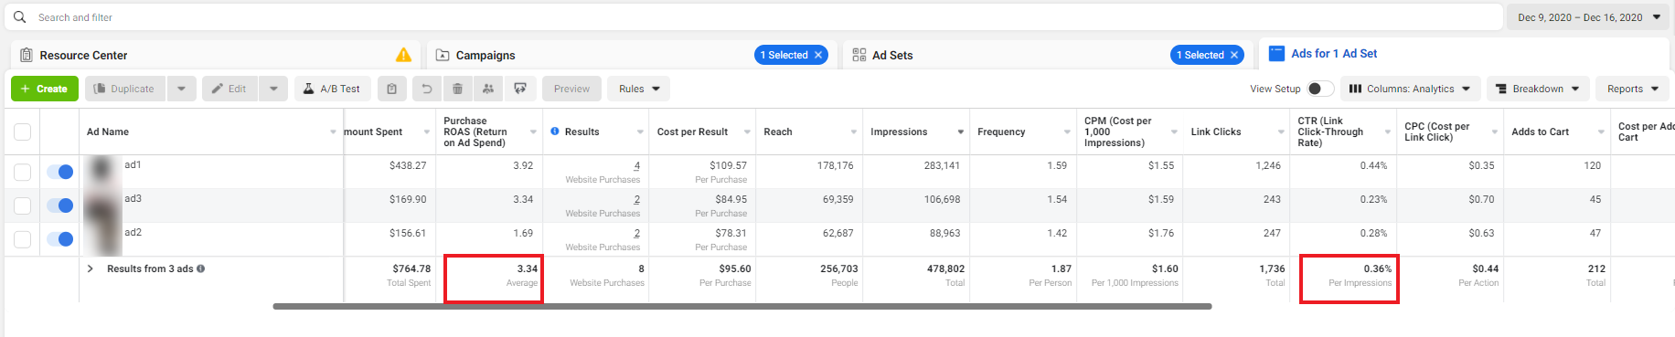Open the Duplicate dropdown arrow

coord(181,89)
